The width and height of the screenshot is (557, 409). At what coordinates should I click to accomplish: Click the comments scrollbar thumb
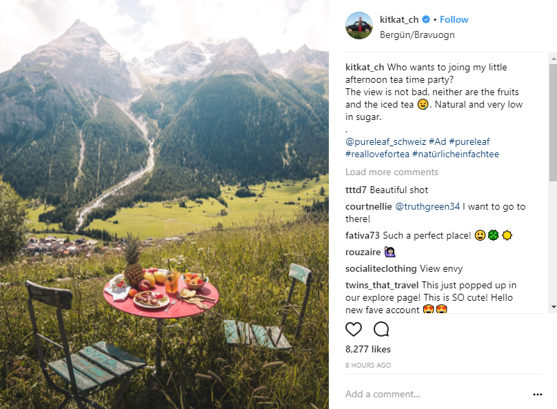click(x=553, y=123)
